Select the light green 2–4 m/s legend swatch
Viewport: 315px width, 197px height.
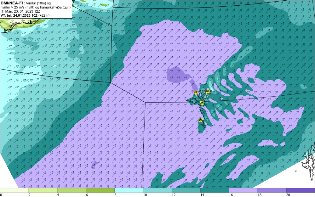coord(43,190)
